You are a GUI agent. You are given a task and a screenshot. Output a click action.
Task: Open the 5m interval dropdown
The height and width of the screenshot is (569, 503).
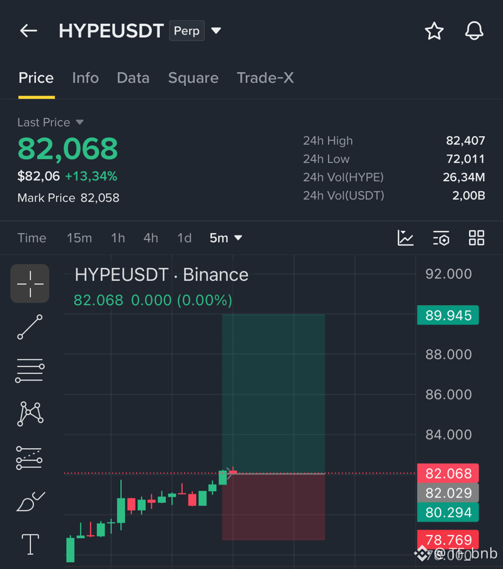coord(225,238)
